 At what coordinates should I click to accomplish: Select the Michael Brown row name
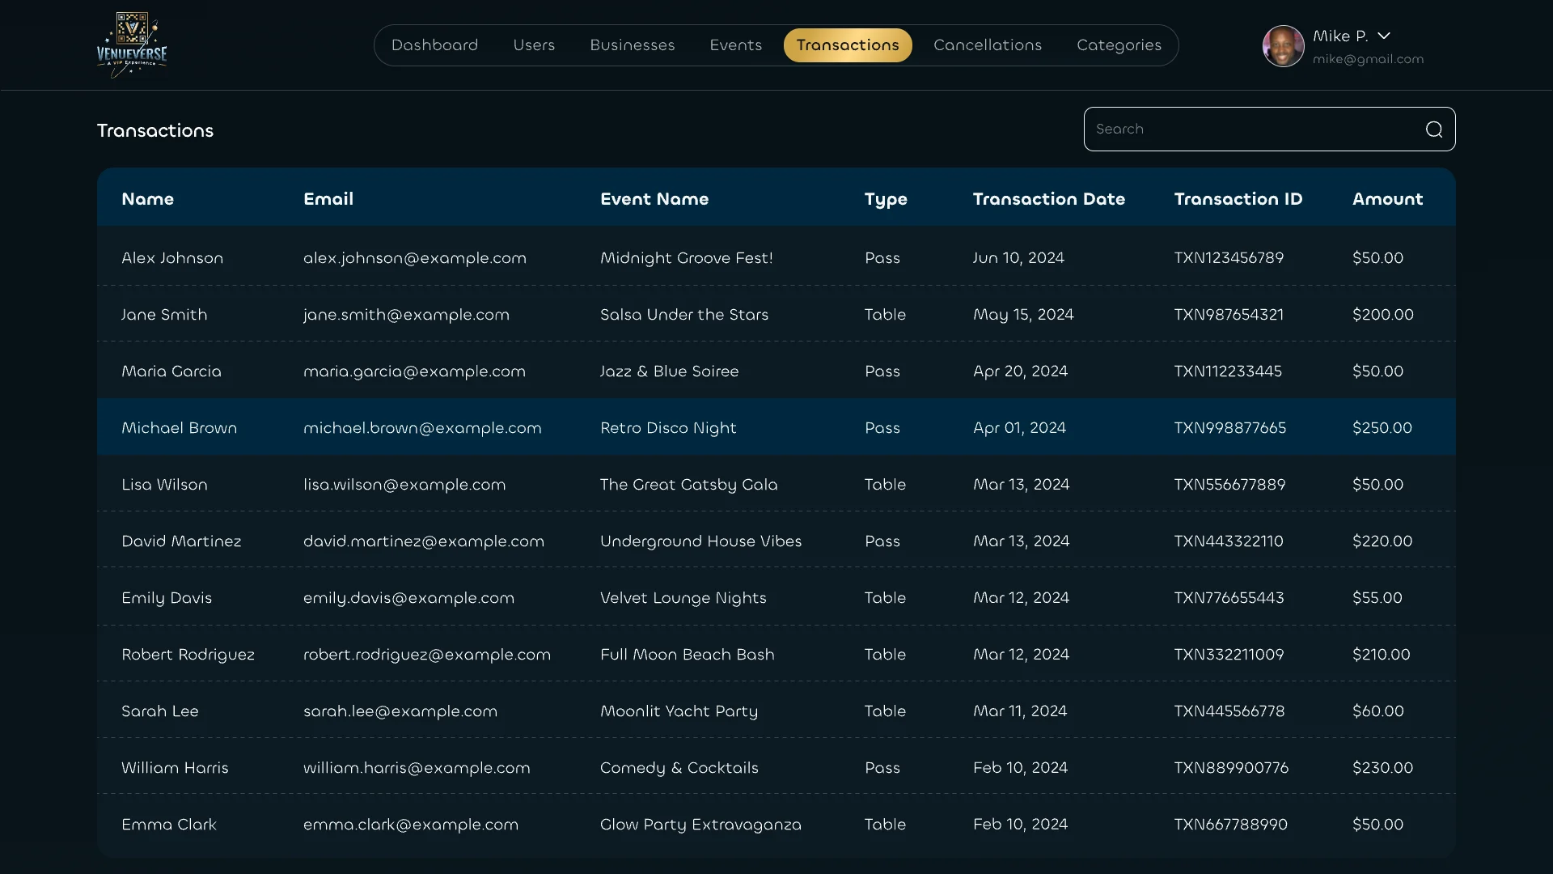pos(180,428)
